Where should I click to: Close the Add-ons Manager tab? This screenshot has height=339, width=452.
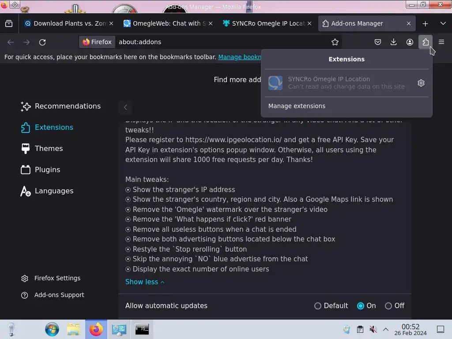click(409, 24)
